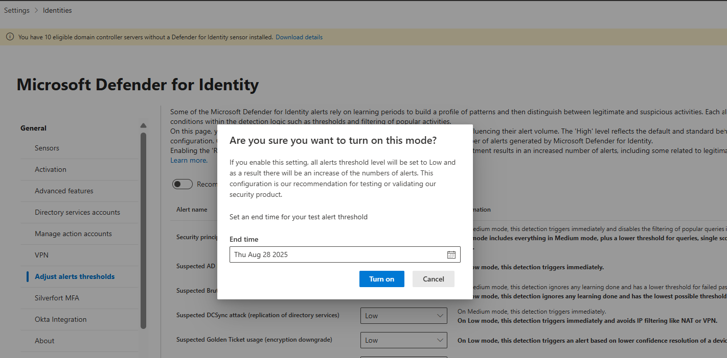This screenshot has width=727, height=358.
Task: Click the Suspected DCSync attack row label
Action: (x=258, y=315)
